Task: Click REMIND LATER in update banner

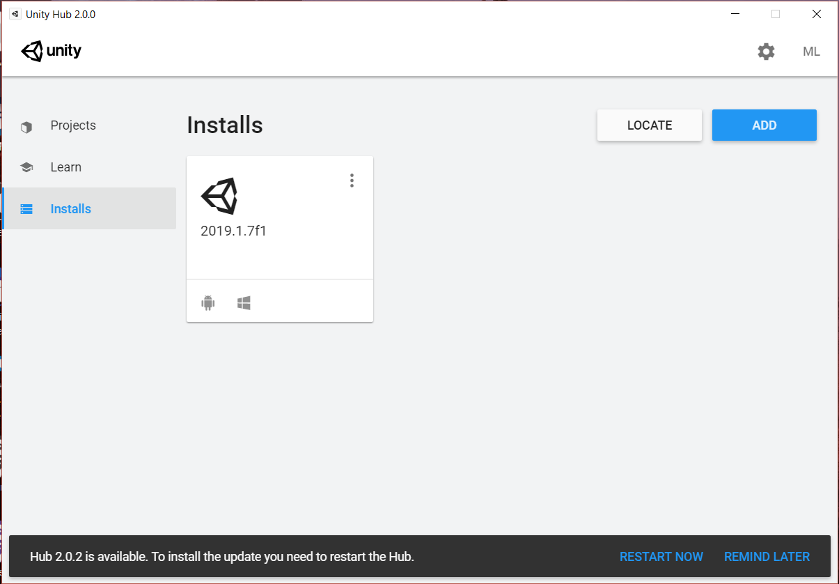Action: 767,557
